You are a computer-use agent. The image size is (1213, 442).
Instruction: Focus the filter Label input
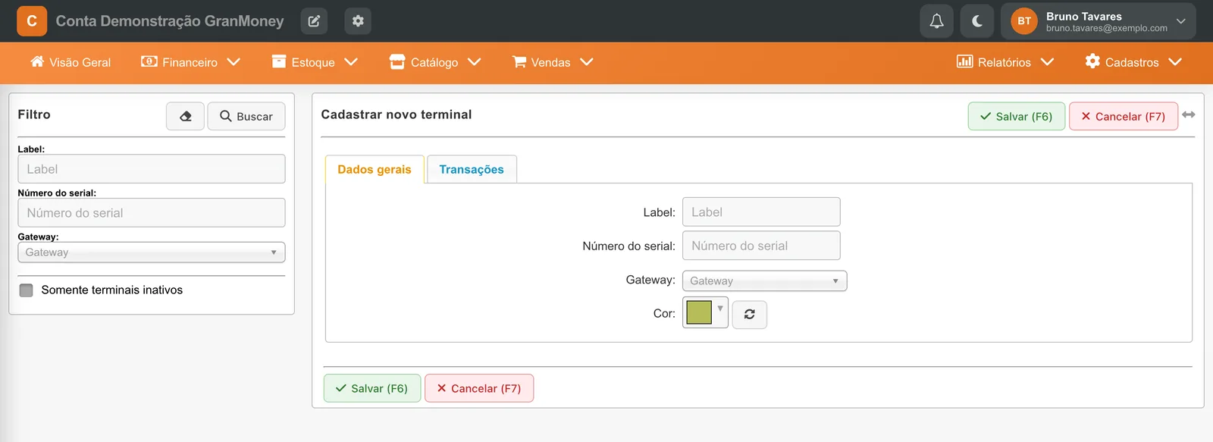pos(152,169)
